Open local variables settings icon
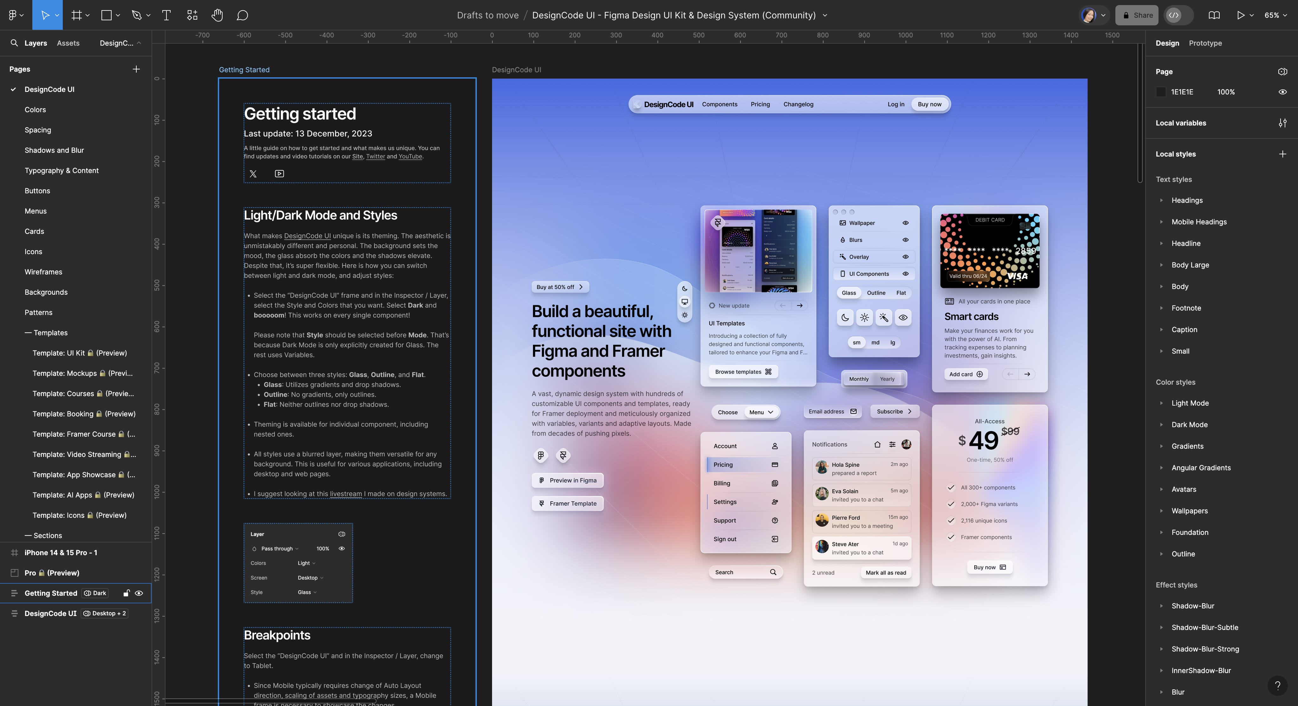1298x706 pixels. click(x=1282, y=123)
